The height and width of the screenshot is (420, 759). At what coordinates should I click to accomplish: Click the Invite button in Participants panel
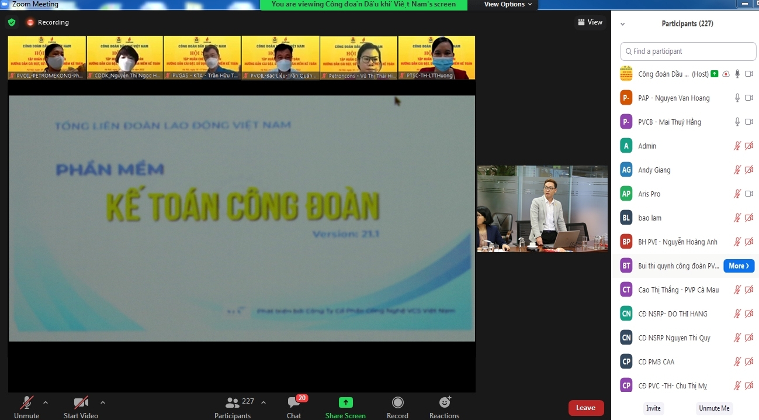(653, 408)
